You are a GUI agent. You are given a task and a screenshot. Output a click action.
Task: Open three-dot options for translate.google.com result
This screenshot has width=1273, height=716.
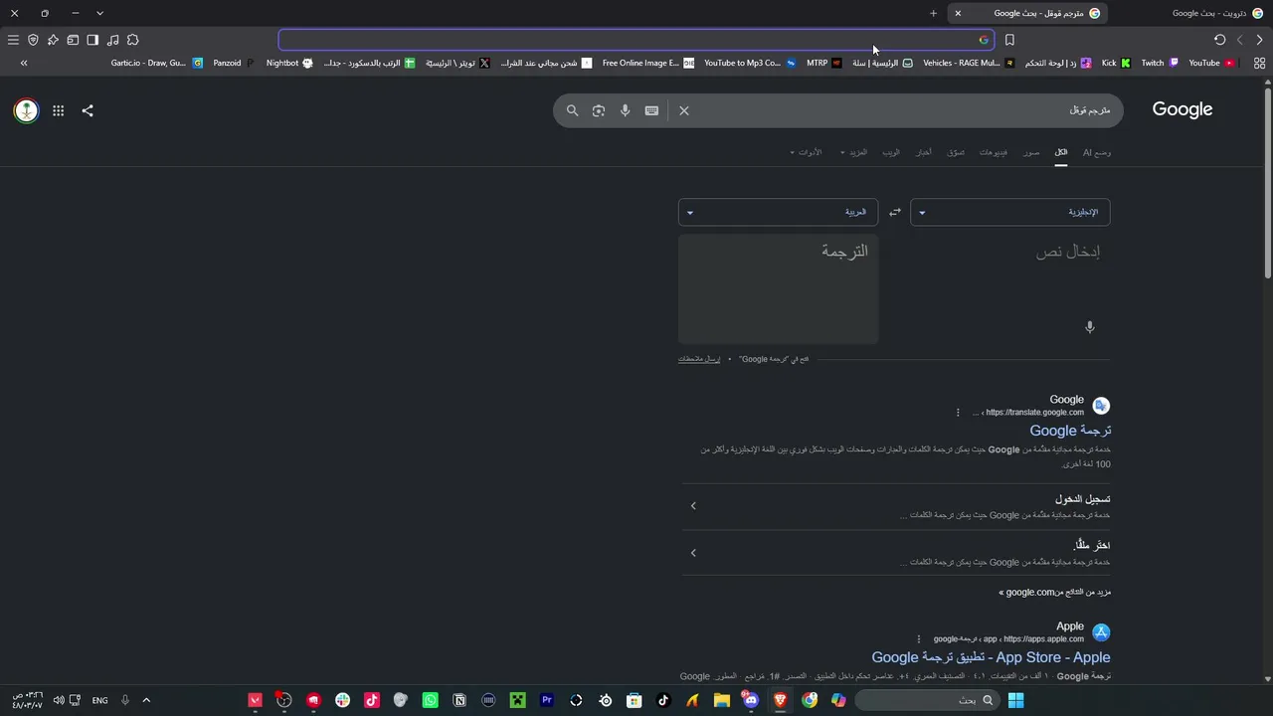click(x=958, y=413)
